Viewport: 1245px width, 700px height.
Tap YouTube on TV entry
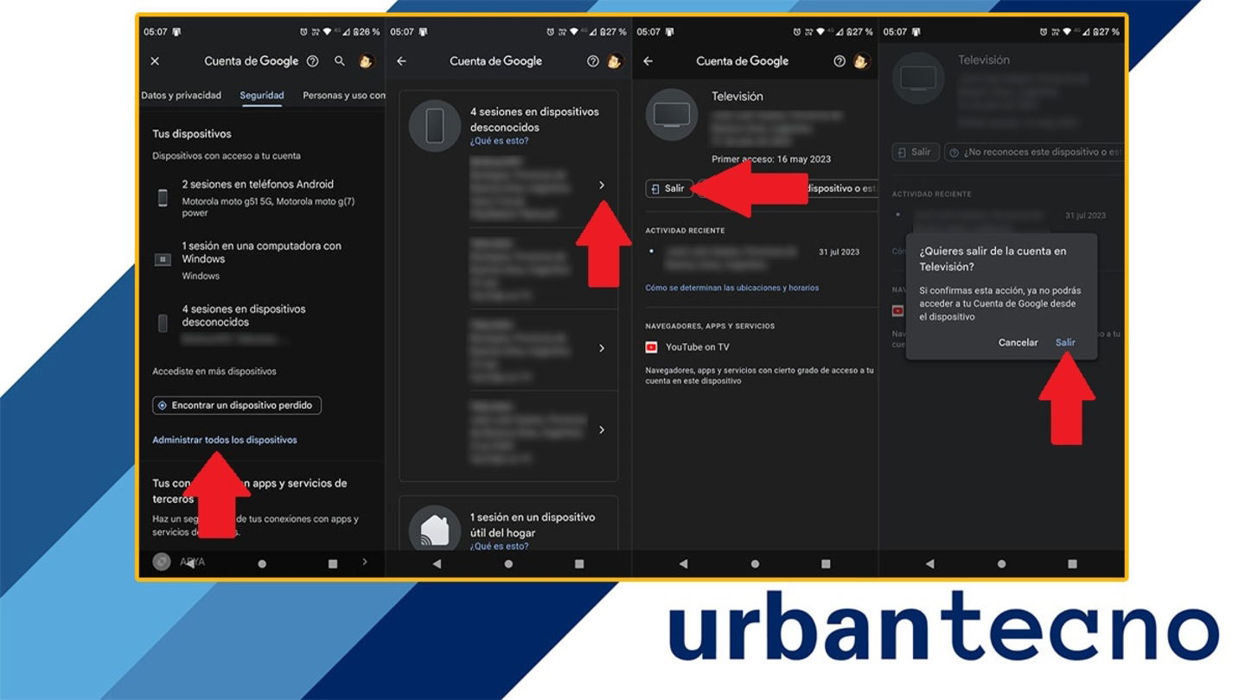(697, 347)
